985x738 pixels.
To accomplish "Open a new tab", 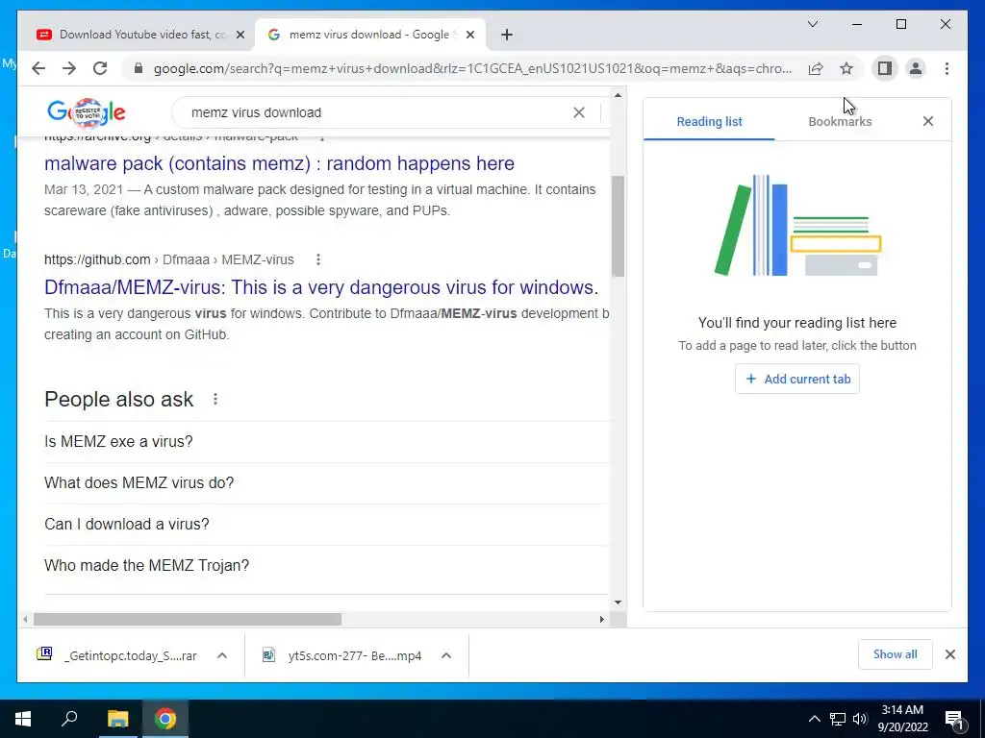I will click(507, 36).
